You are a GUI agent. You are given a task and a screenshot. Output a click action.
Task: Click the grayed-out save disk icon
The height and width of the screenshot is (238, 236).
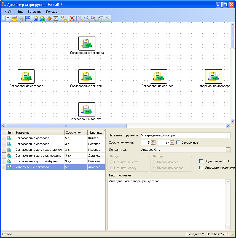tap(21, 18)
